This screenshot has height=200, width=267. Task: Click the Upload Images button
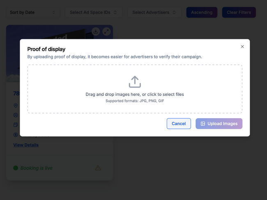coord(219,124)
